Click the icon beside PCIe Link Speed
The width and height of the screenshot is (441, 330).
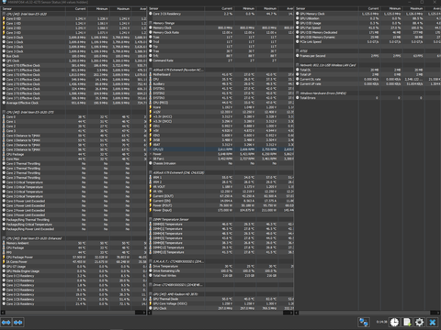(298, 42)
